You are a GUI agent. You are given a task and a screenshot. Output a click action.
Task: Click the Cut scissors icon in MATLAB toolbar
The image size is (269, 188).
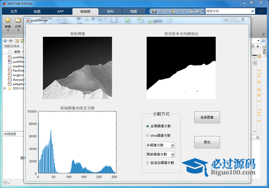pyautogui.click(x=160, y=11)
